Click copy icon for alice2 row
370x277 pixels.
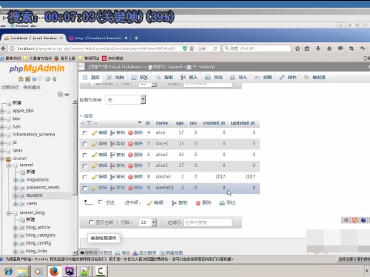[113, 155]
